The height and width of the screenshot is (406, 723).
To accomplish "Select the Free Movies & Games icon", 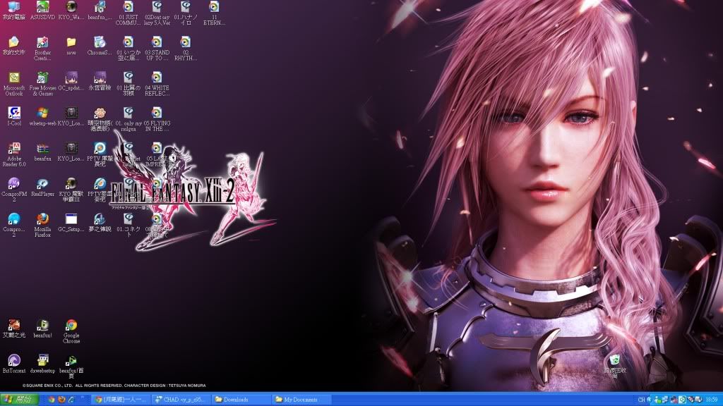I will click(42, 78).
